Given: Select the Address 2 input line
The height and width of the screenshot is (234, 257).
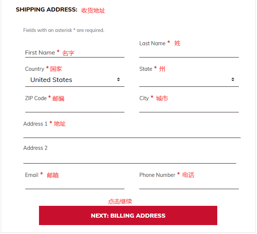Looking at the screenshot, I should point(130,158).
